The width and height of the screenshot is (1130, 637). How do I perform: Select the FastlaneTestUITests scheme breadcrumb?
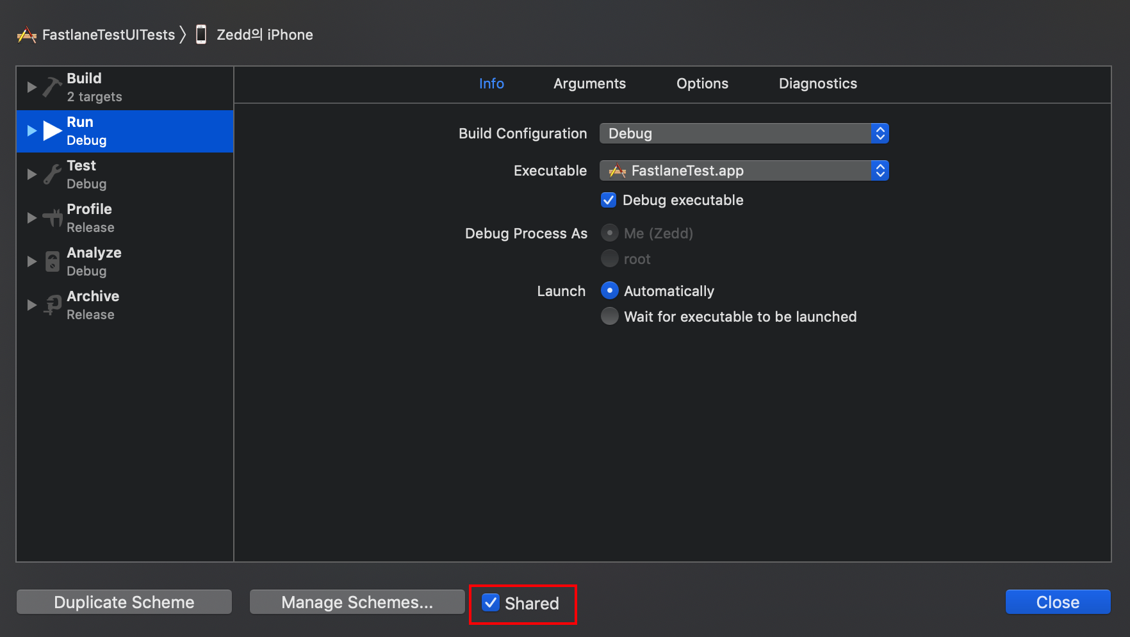point(108,35)
